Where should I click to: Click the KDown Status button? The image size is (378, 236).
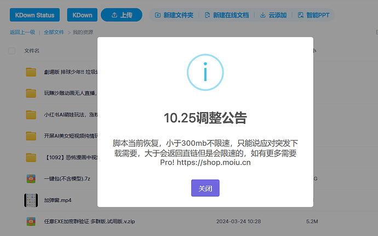(35, 15)
